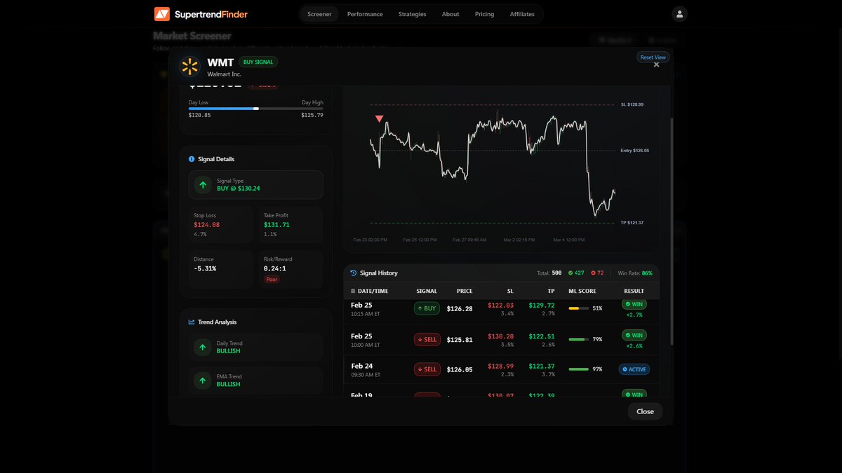Click the Risk/Reward 0.24:1 value

pos(275,268)
